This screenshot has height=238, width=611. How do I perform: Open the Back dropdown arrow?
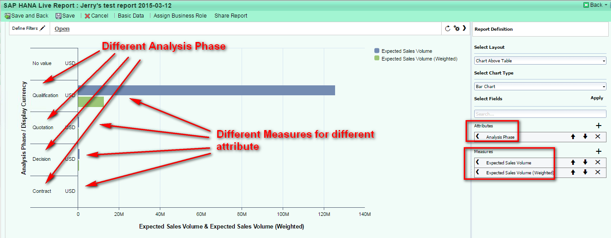coord(606,5)
